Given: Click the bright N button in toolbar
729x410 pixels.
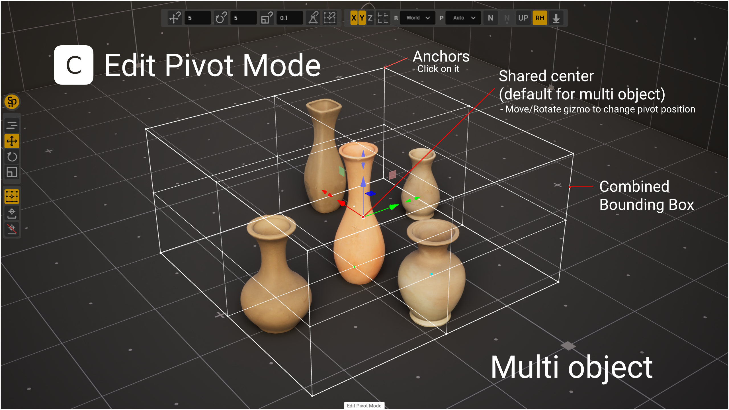Looking at the screenshot, I should (490, 18).
